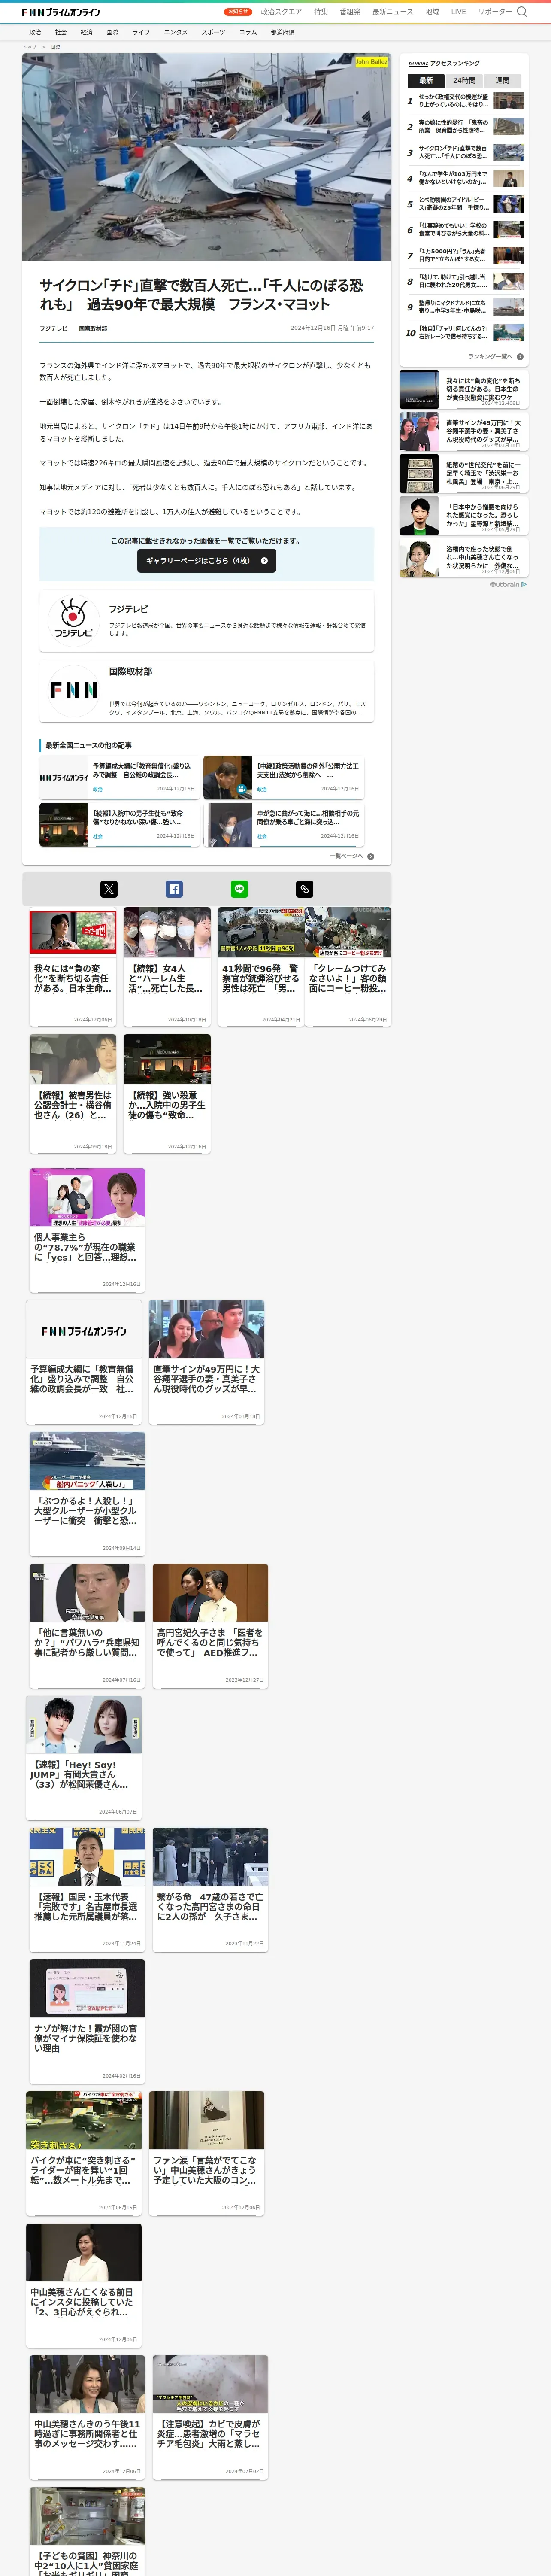Screen dimensions: 551x2576
Task: Open sidebar article 直筆サイン49万円に！
Action: coord(464,432)
